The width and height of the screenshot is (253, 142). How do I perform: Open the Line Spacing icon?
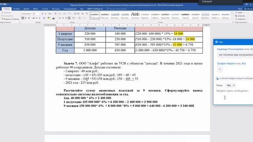tap(74, 18)
